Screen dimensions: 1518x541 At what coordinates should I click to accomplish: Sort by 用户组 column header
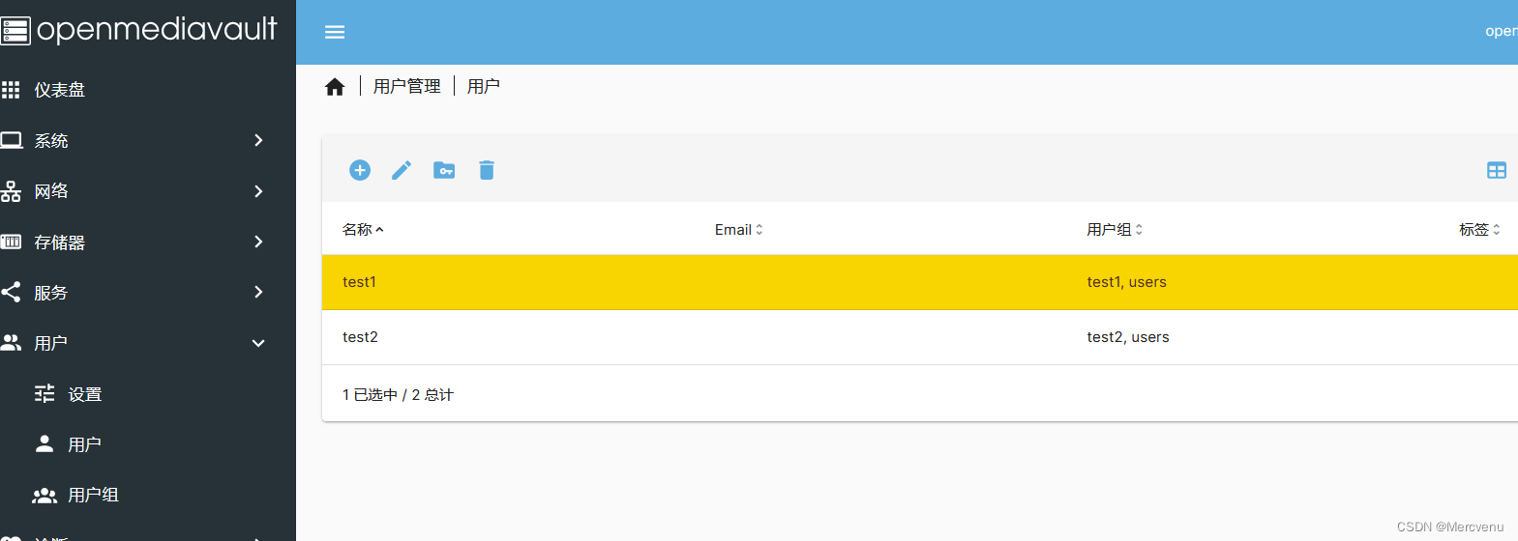click(1115, 230)
